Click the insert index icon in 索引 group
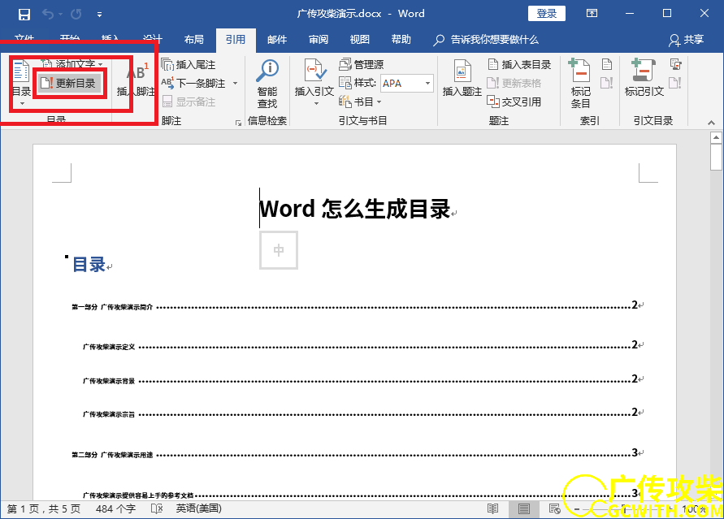This screenshot has height=519, width=724. [607, 64]
